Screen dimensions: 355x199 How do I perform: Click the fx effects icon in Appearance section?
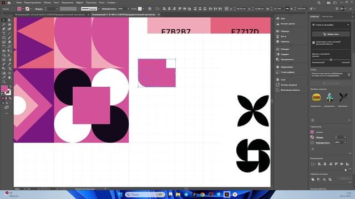tap(313, 149)
